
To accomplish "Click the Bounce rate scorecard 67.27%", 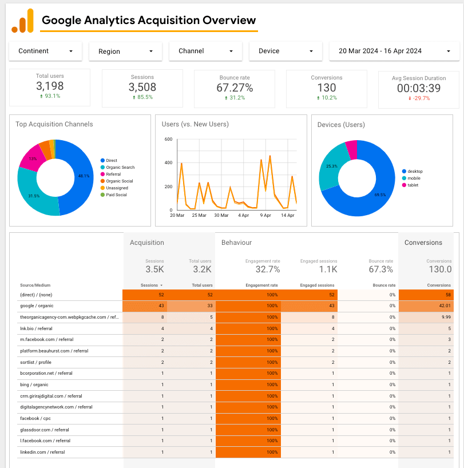I will (235, 89).
